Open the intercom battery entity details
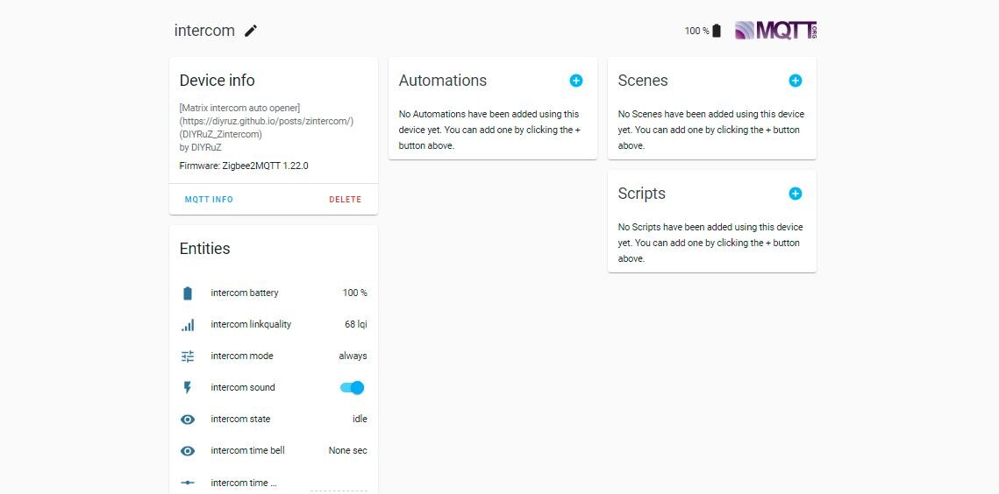The image size is (999, 494). point(245,293)
